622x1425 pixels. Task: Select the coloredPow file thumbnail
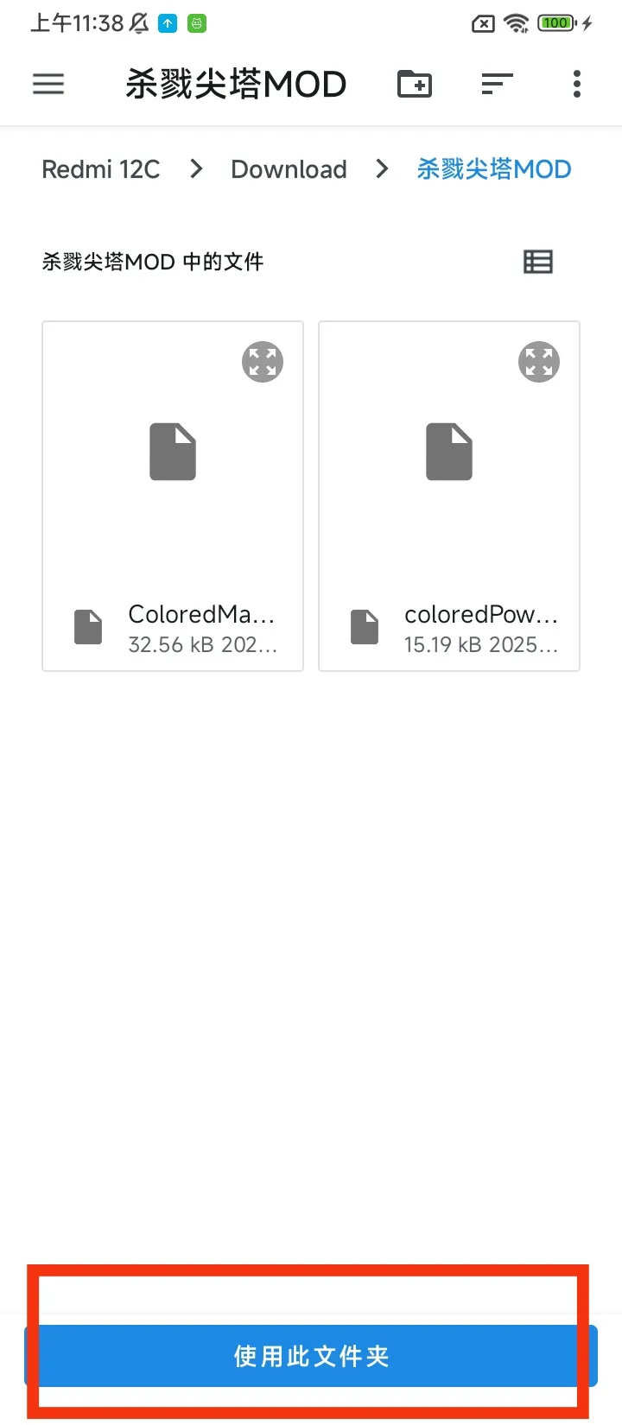click(449, 452)
